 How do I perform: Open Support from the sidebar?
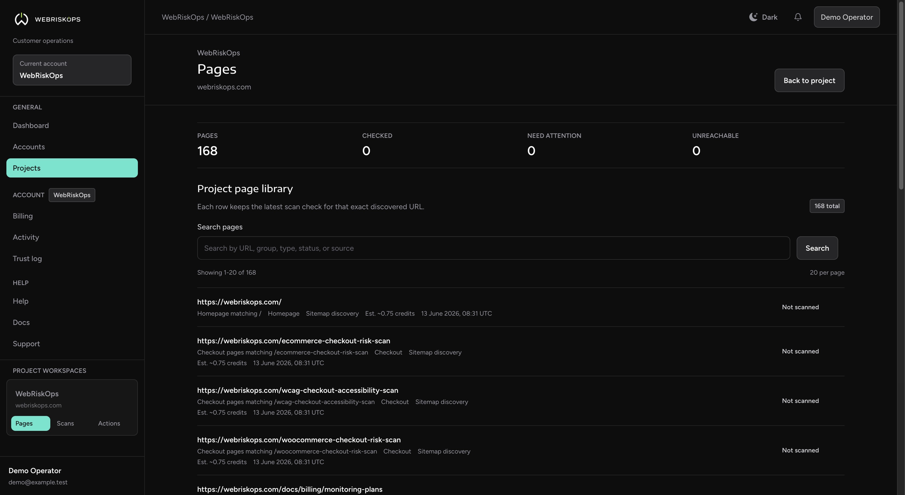26,344
